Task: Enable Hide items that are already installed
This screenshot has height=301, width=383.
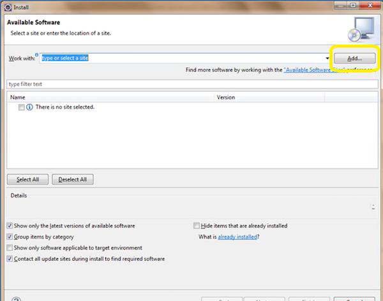Action: click(197, 226)
